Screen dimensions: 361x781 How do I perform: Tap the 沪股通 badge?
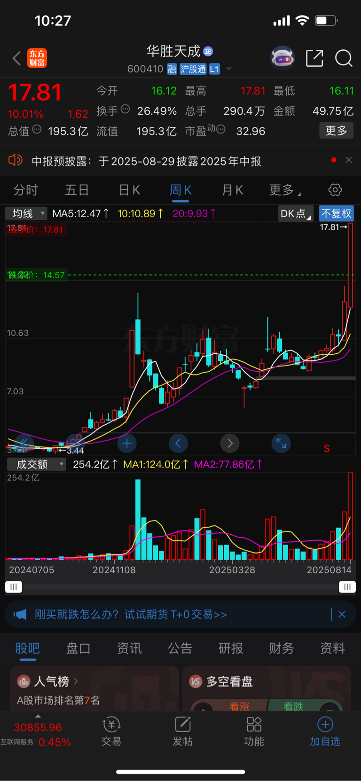[x=193, y=69]
